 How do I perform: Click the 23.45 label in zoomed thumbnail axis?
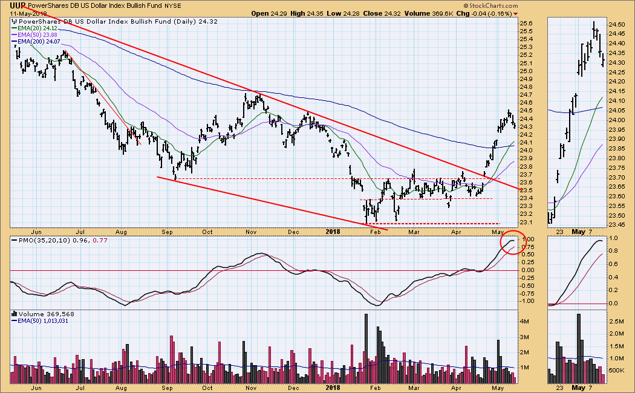pyautogui.click(x=616, y=225)
